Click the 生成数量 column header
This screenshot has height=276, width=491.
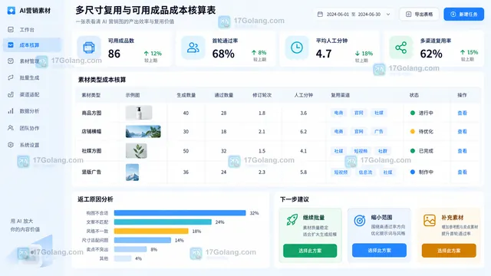186,95
